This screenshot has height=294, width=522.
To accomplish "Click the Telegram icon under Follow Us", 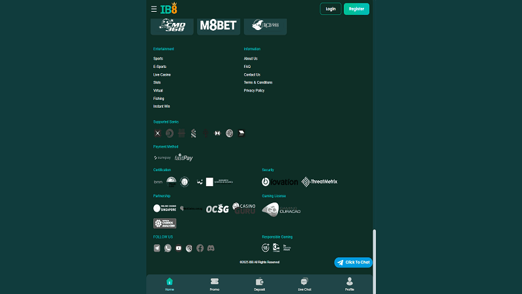I will [157, 248].
